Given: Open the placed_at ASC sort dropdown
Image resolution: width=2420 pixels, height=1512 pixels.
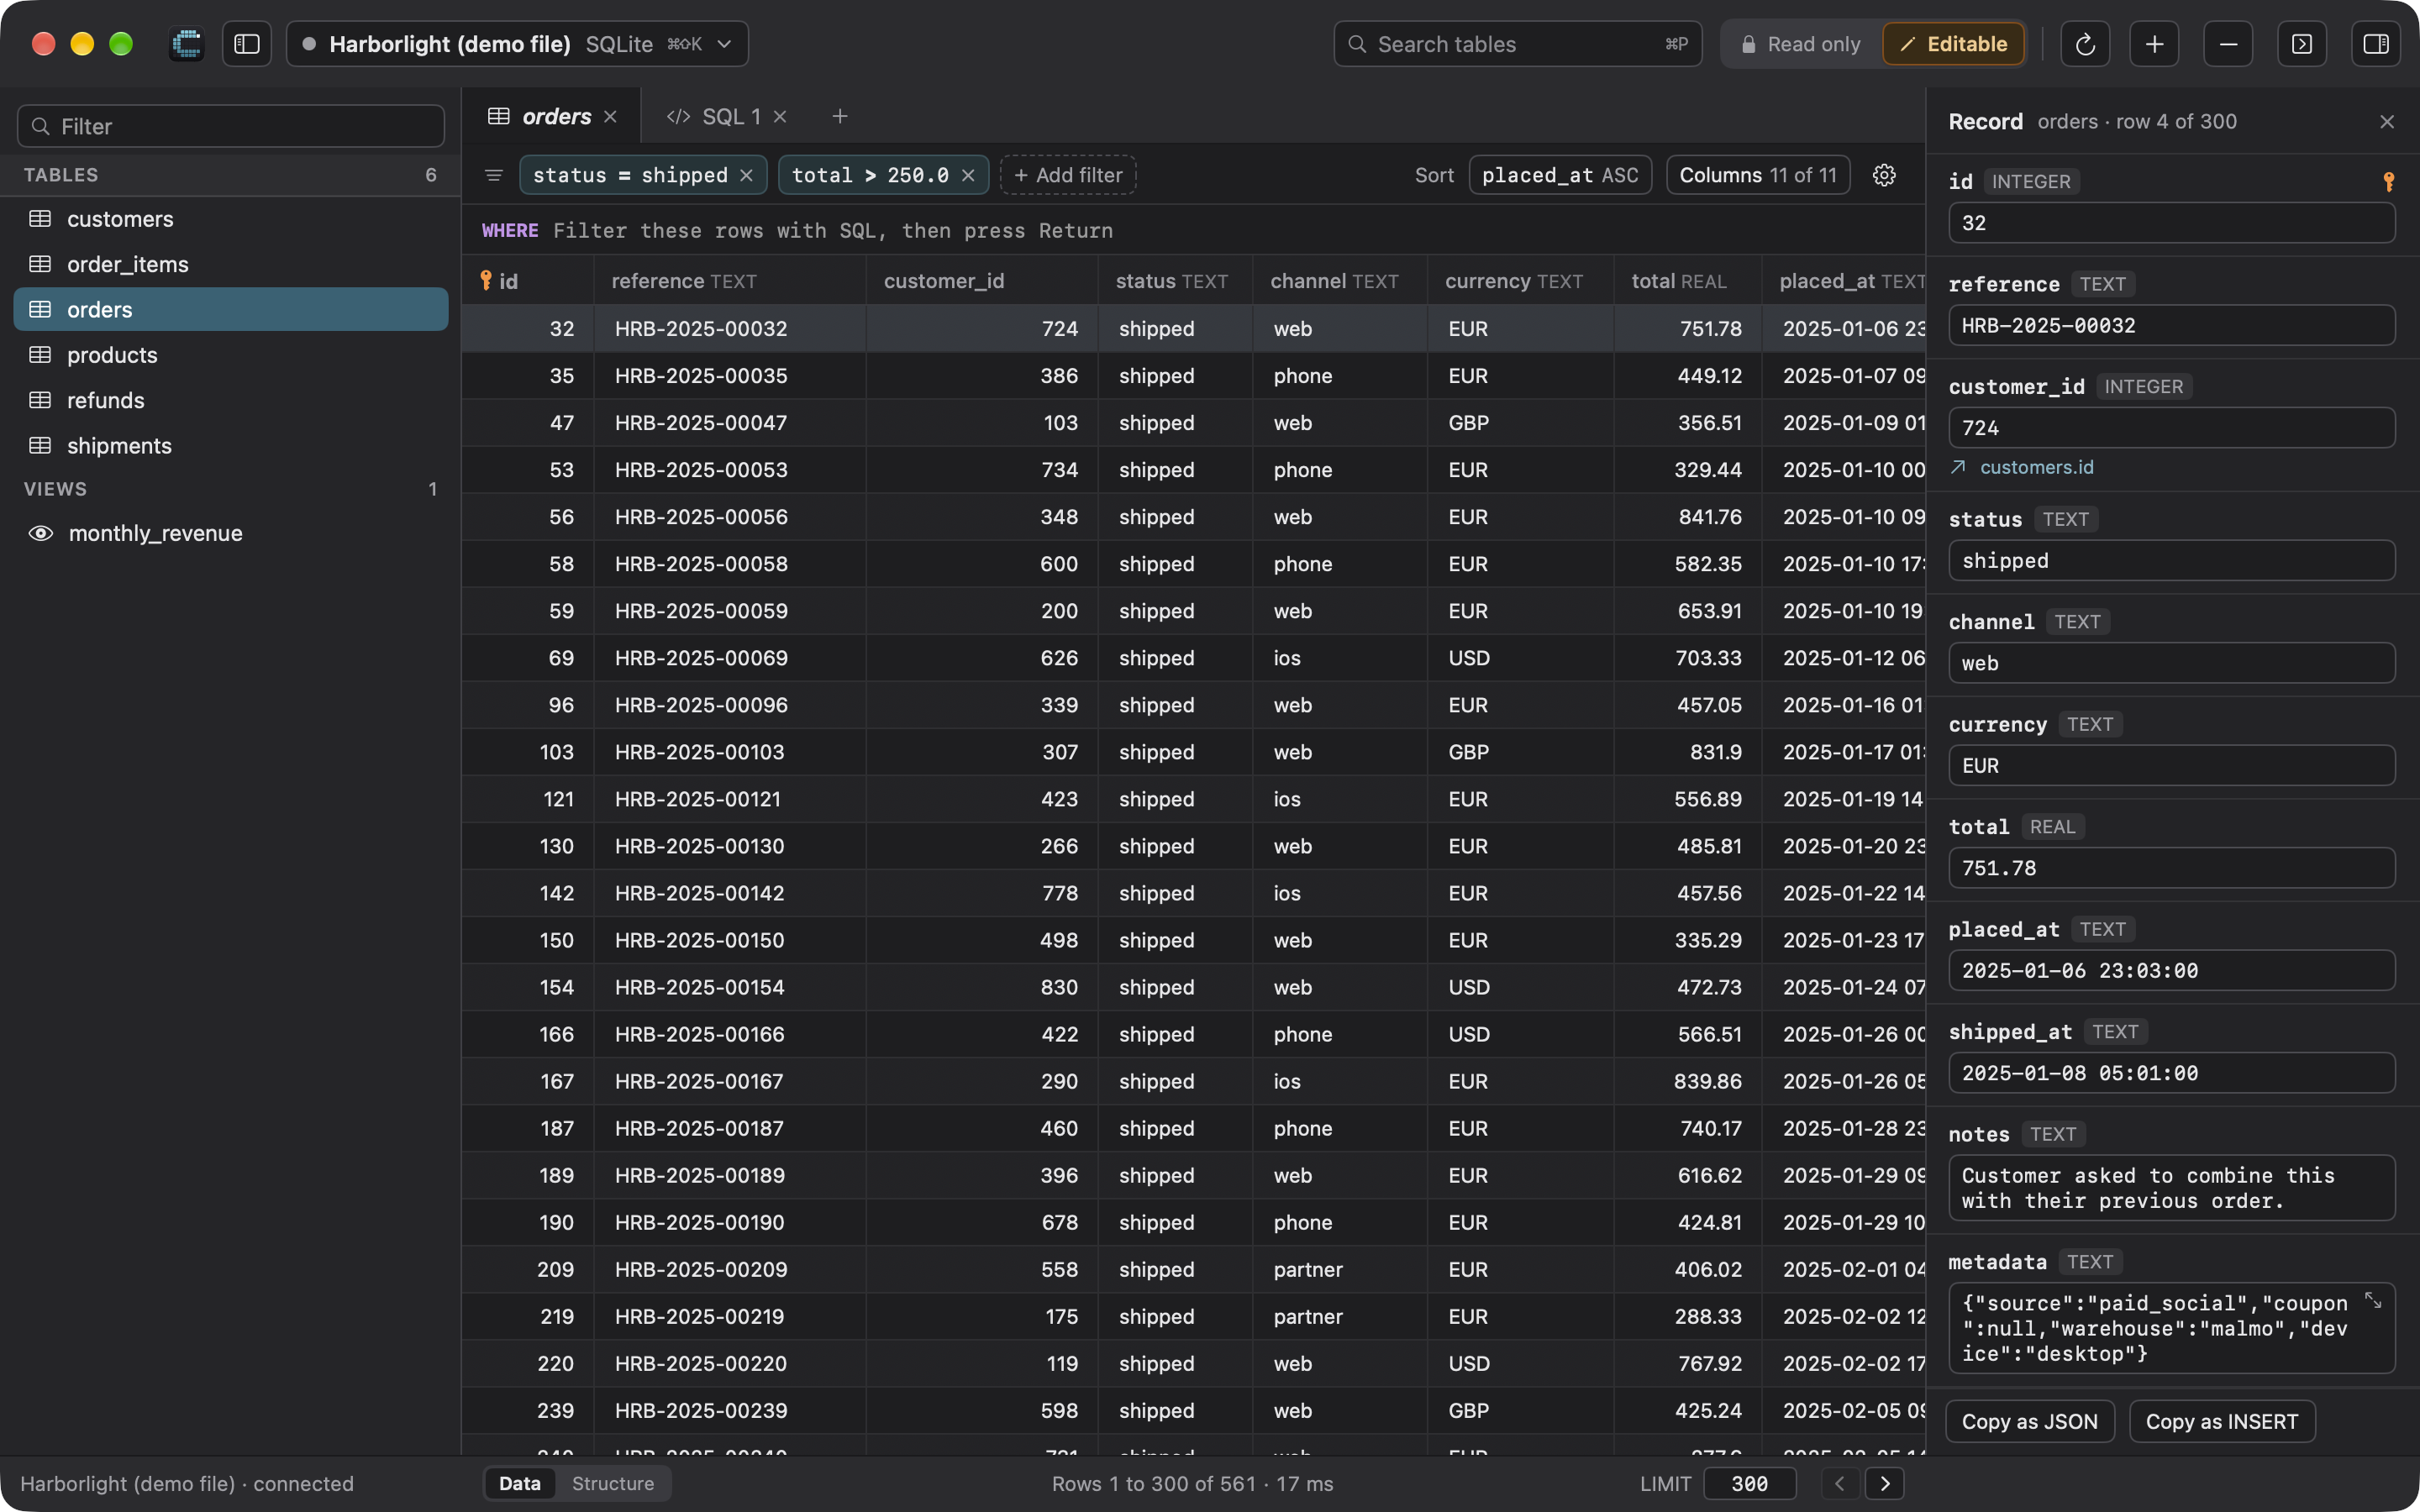Looking at the screenshot, I should tap(1560, 175).
